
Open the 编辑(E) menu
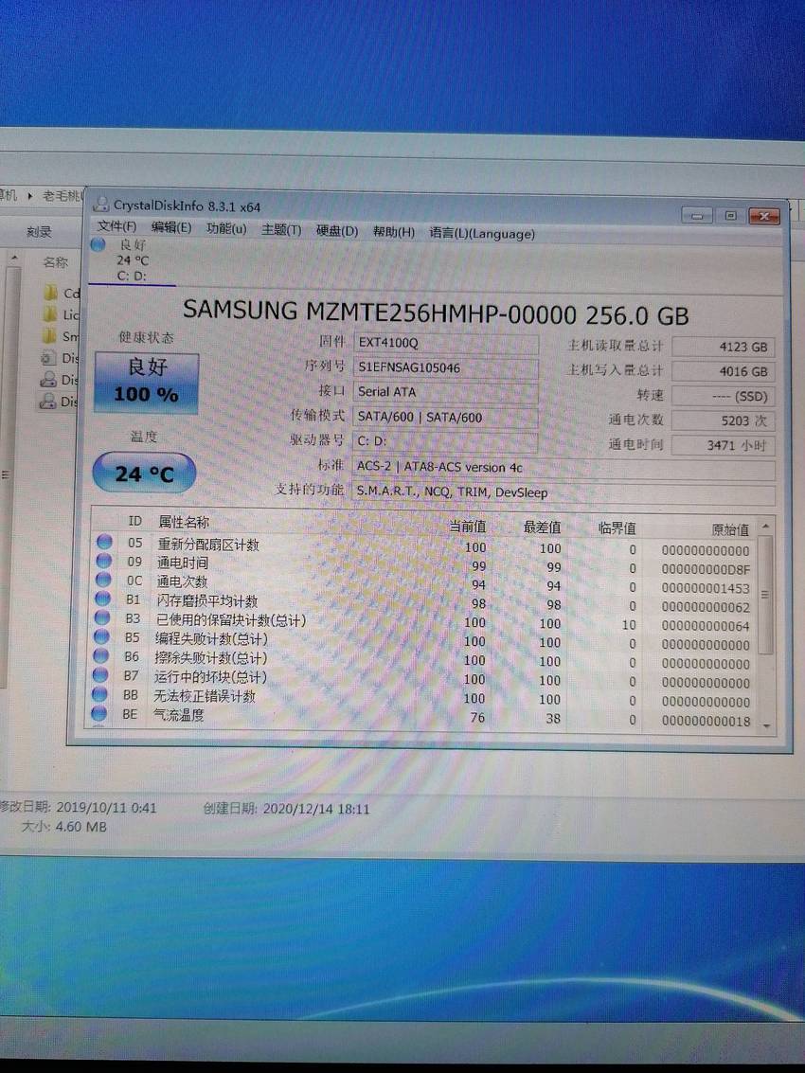pyautogui.click(x=171, y=227)
